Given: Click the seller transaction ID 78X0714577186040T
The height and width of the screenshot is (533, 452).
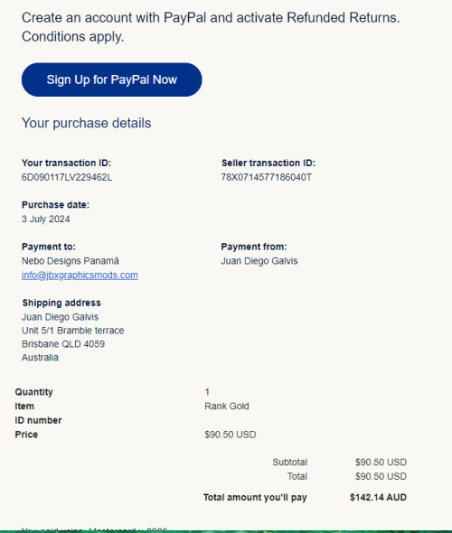Looking at the screenshot, I should [267, 177].
